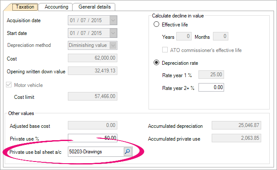Switch to the General details tab
Image resolution: width=277 pixels, height=170 pixels.
(94, 7)
